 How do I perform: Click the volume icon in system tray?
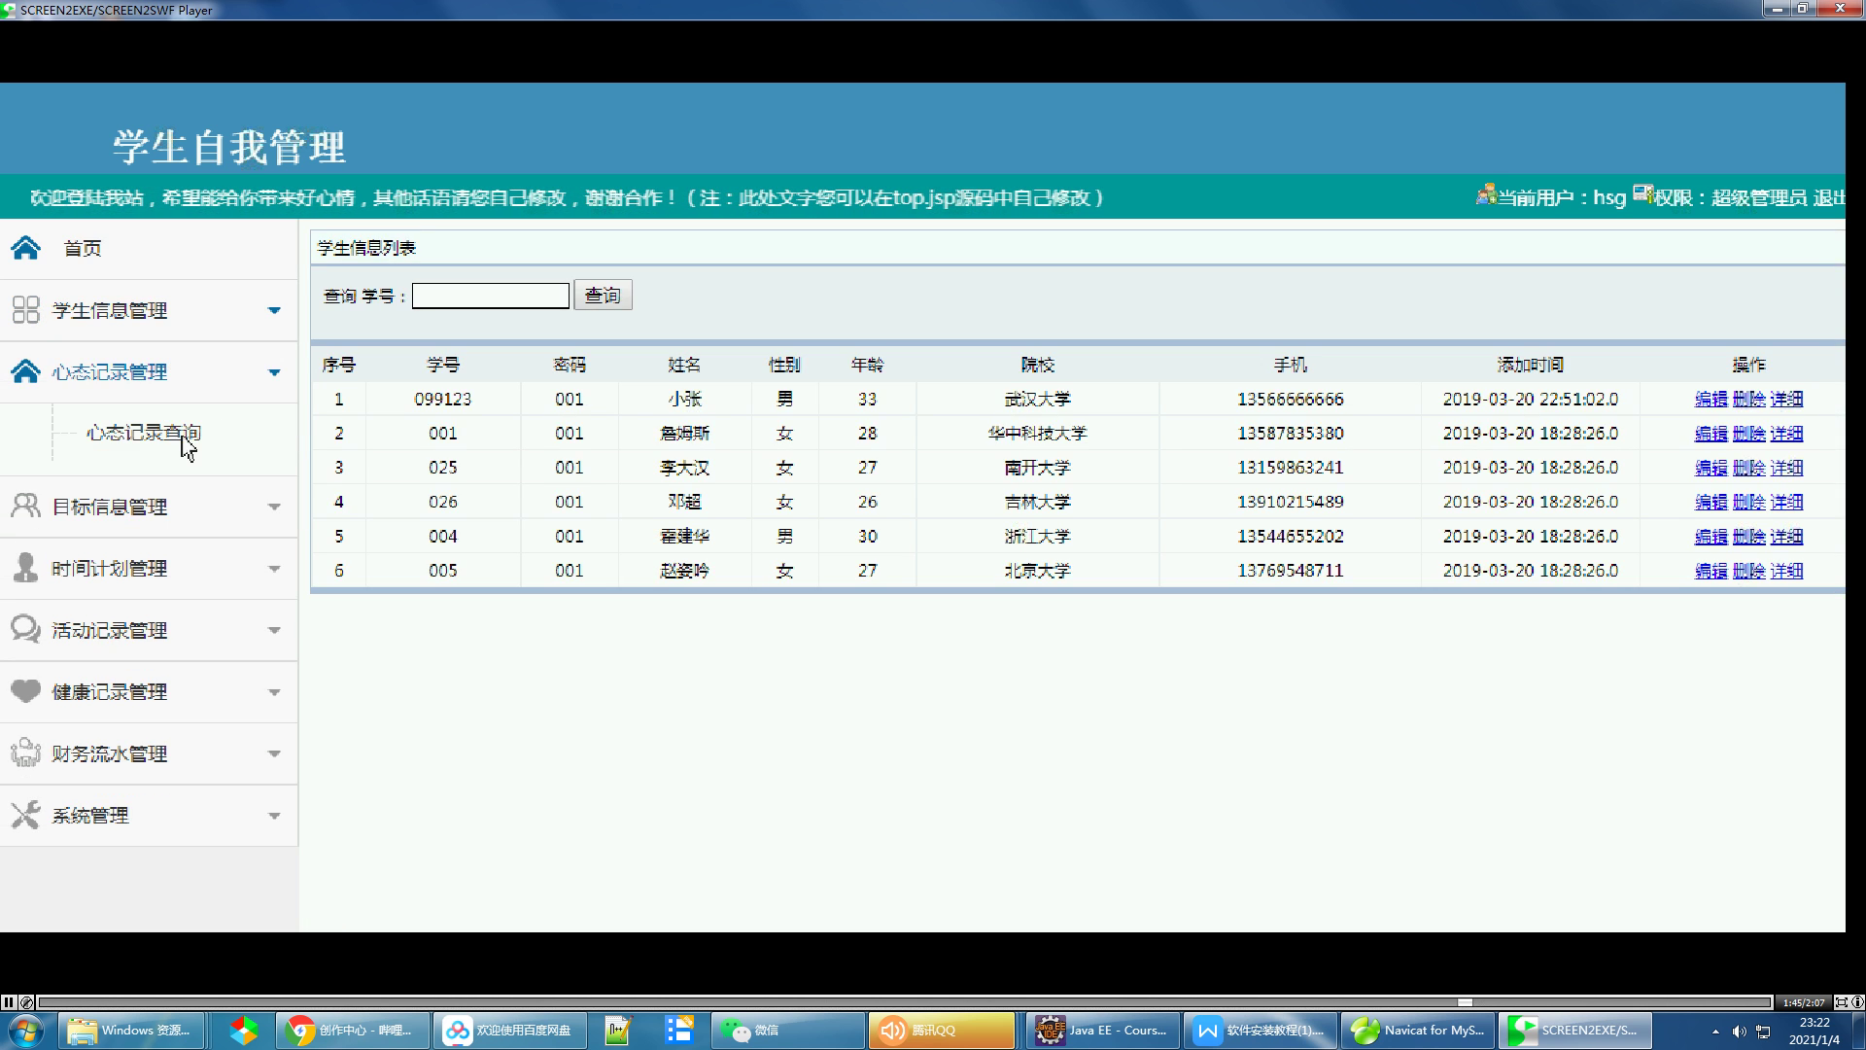[x=1739, y=1032]
